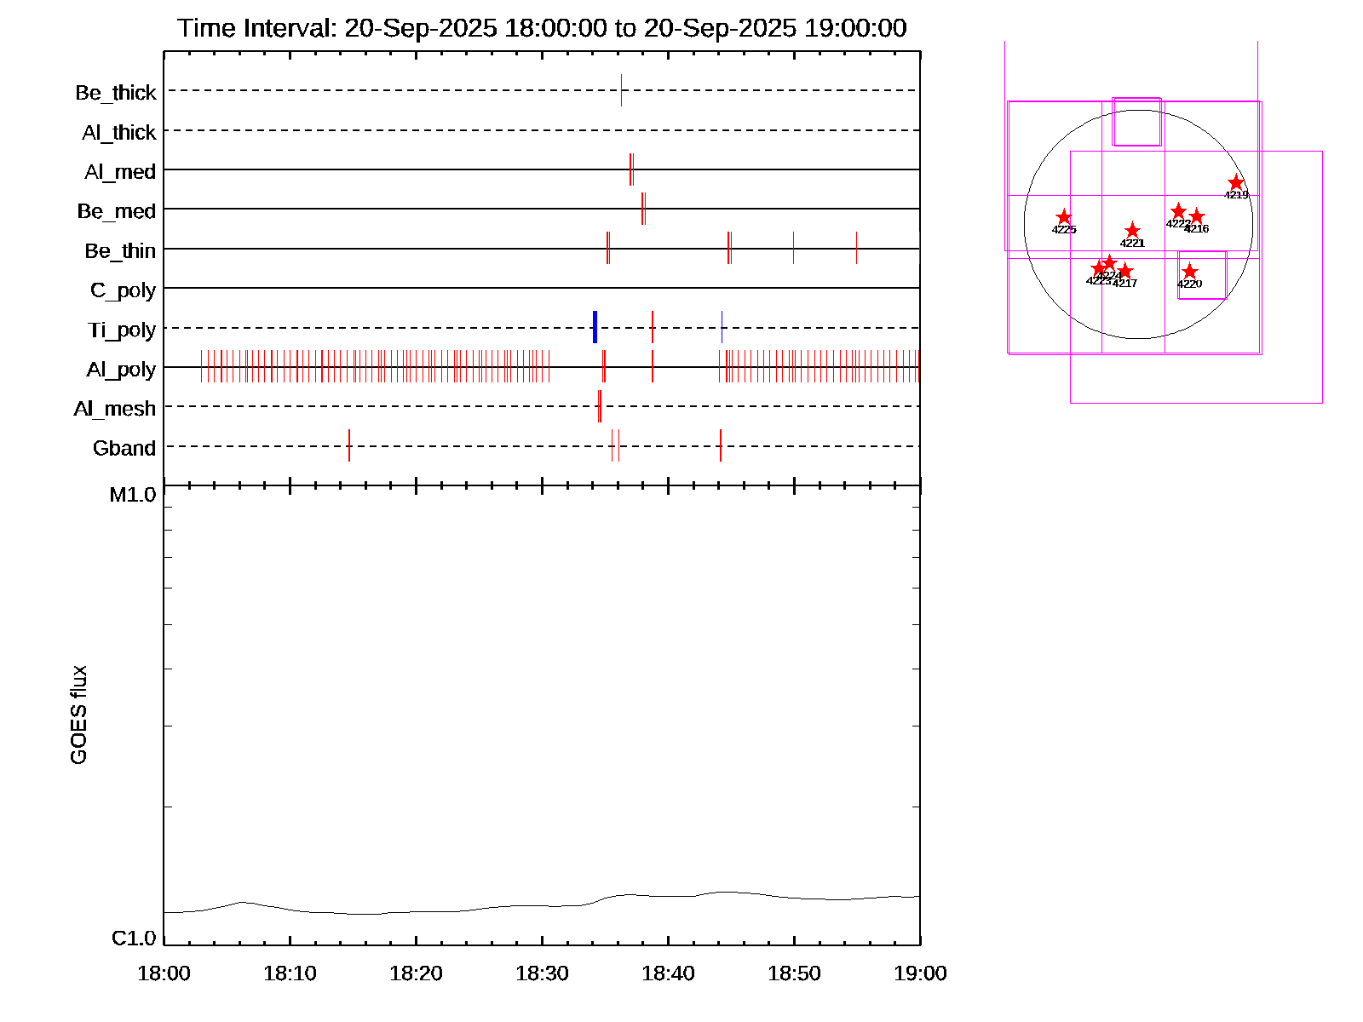
Task: Click the star marker for region 4216
Action: pyautogui.click(x=1197, y=216)
